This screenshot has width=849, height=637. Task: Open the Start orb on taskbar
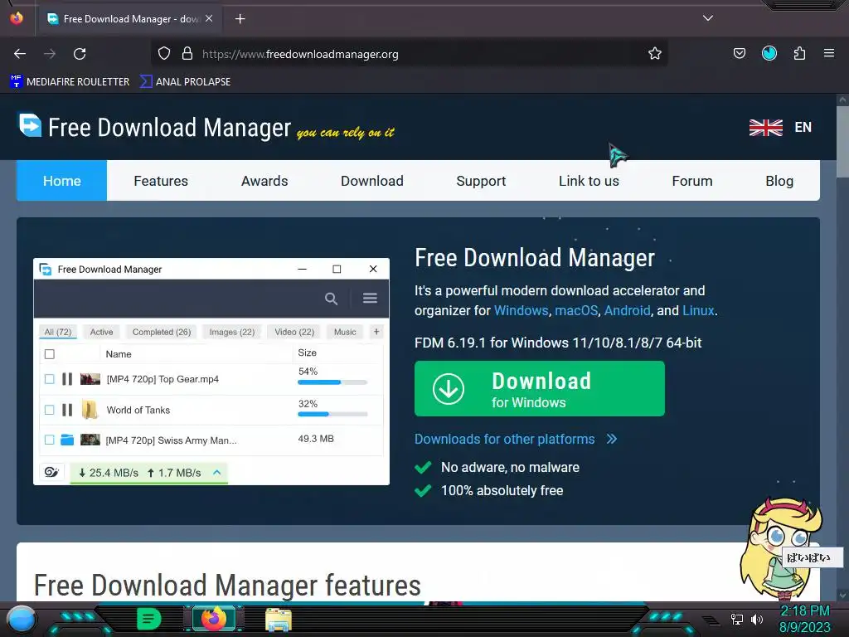tap(22, 619)
